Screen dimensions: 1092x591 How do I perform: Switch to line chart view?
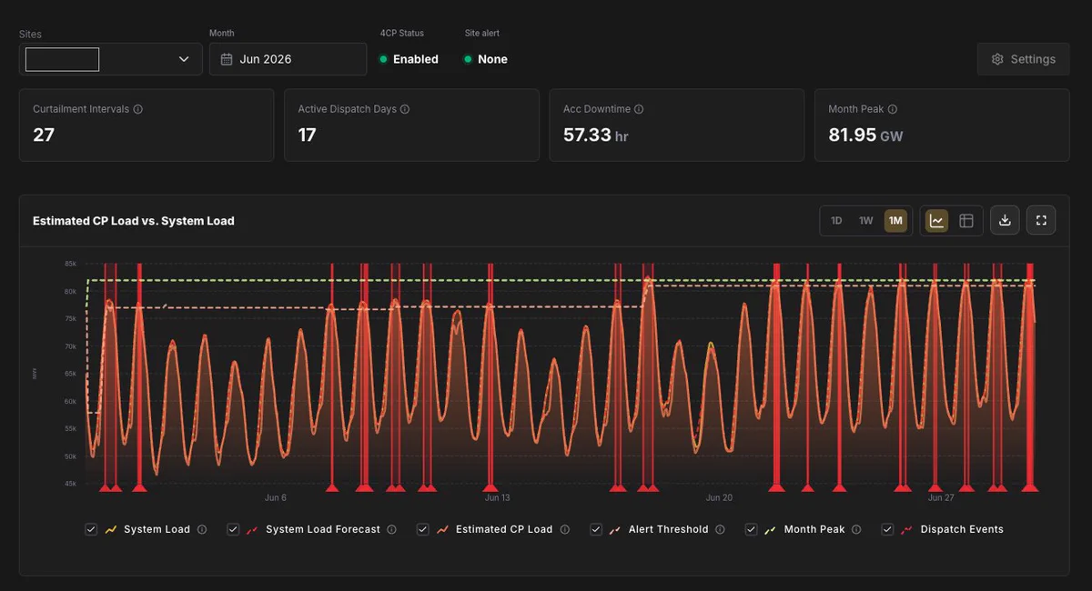[936, 221]
